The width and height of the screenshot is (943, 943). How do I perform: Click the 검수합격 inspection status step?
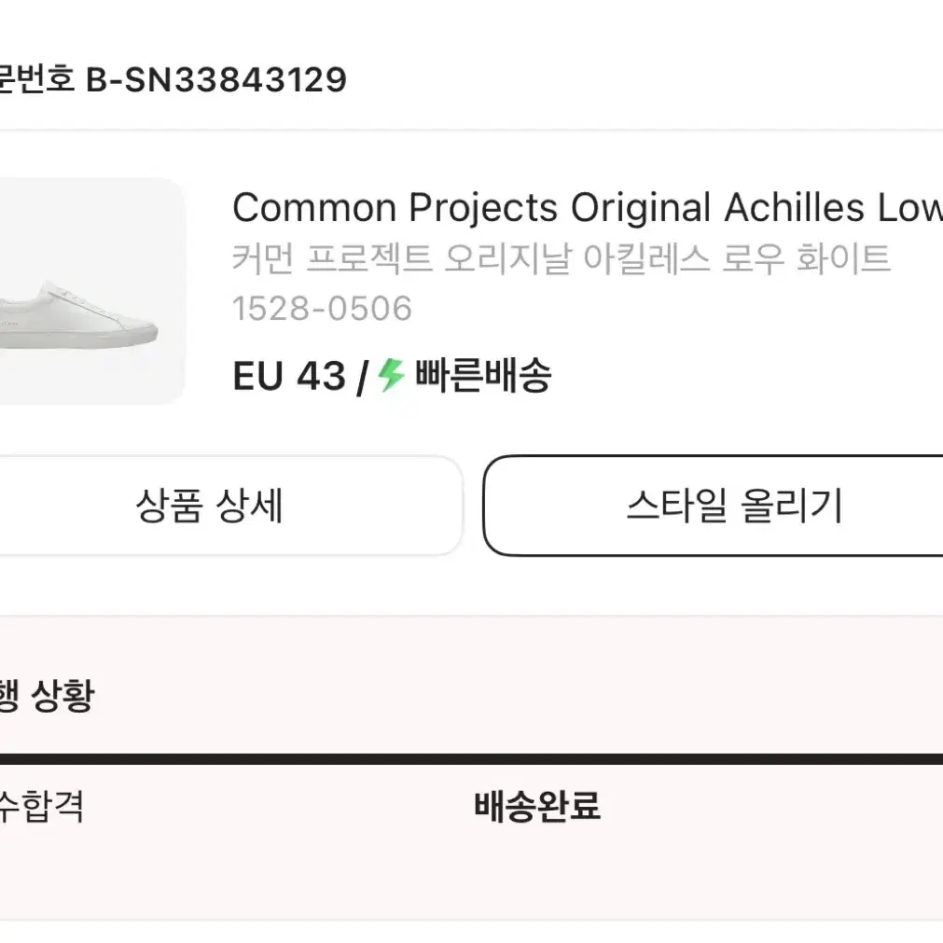pos(41,807)
